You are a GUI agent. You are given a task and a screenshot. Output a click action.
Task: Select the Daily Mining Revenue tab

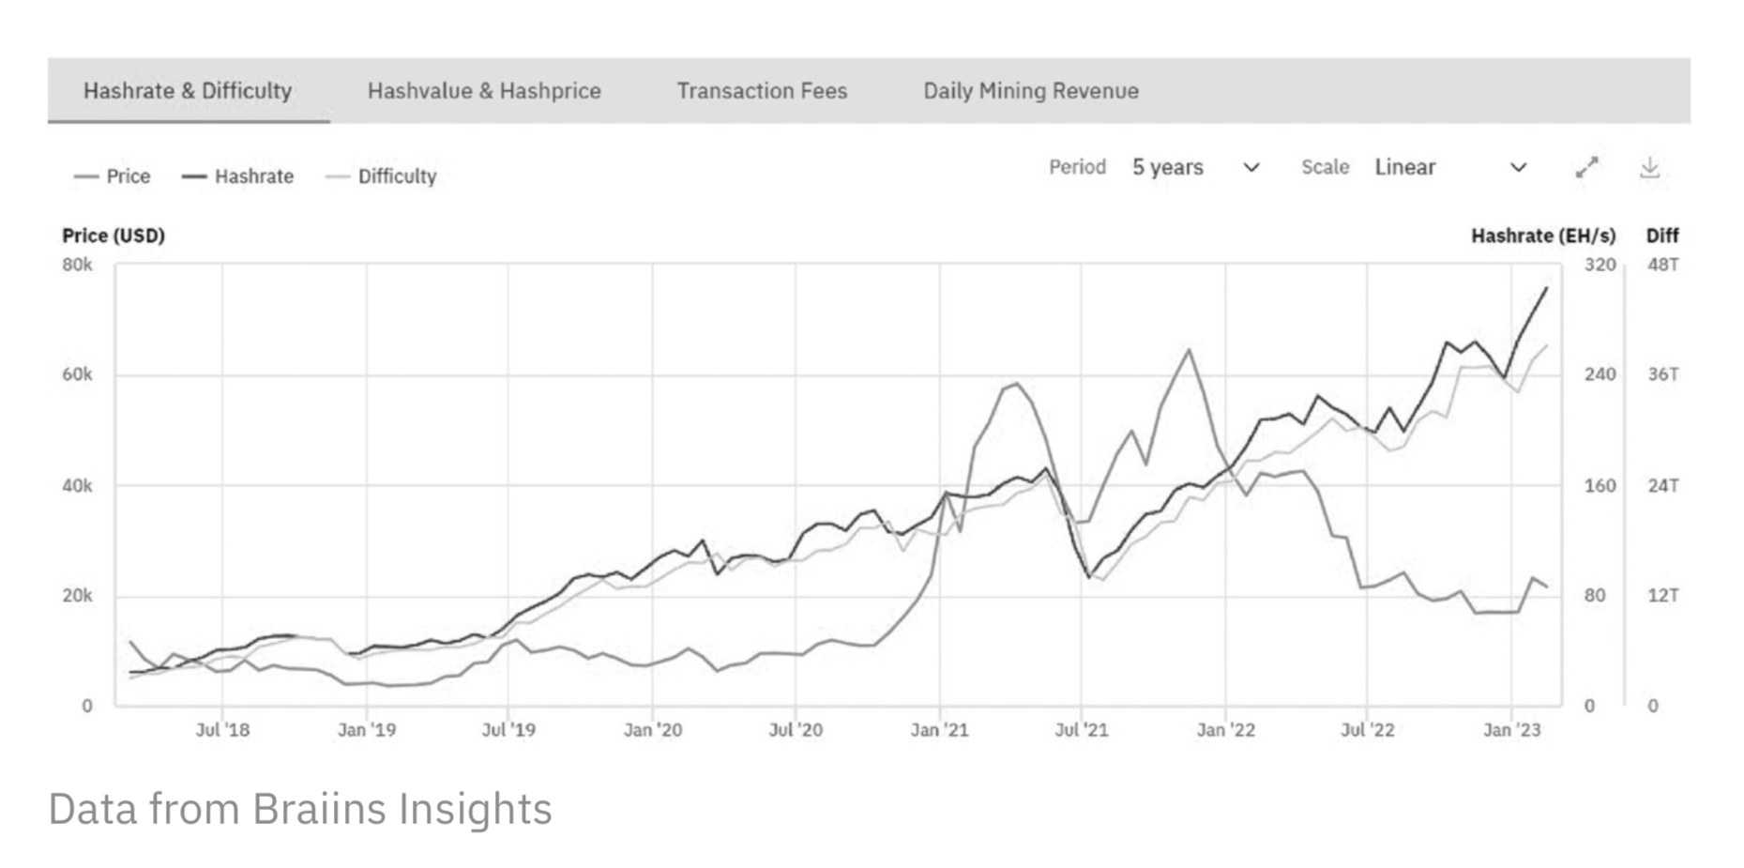(x=1031, y=91)
